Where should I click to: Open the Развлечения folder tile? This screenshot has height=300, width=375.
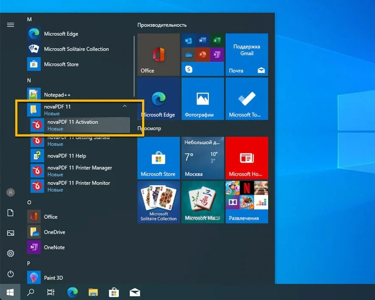tap(246, 202)
